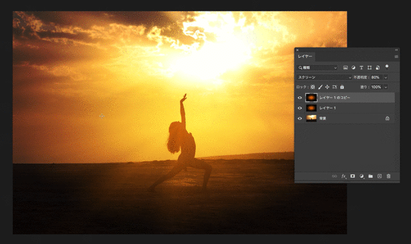Toggle the layer filtering on/off switch

point(387,67)
